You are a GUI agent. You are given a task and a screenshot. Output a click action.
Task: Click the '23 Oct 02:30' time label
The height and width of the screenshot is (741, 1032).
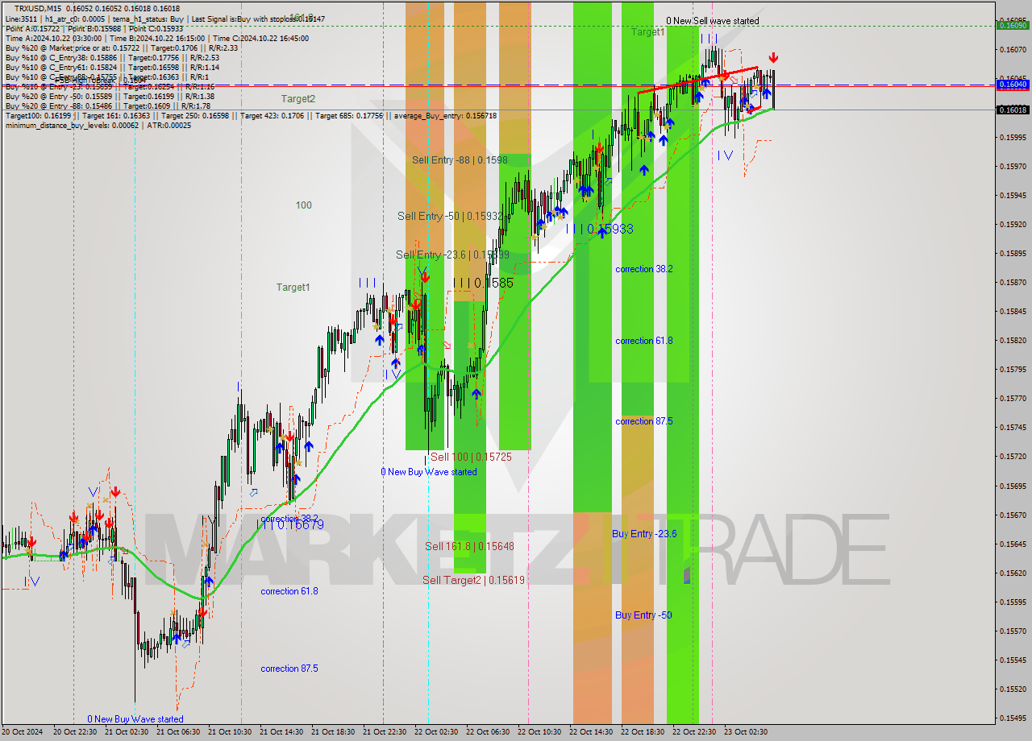747,732
